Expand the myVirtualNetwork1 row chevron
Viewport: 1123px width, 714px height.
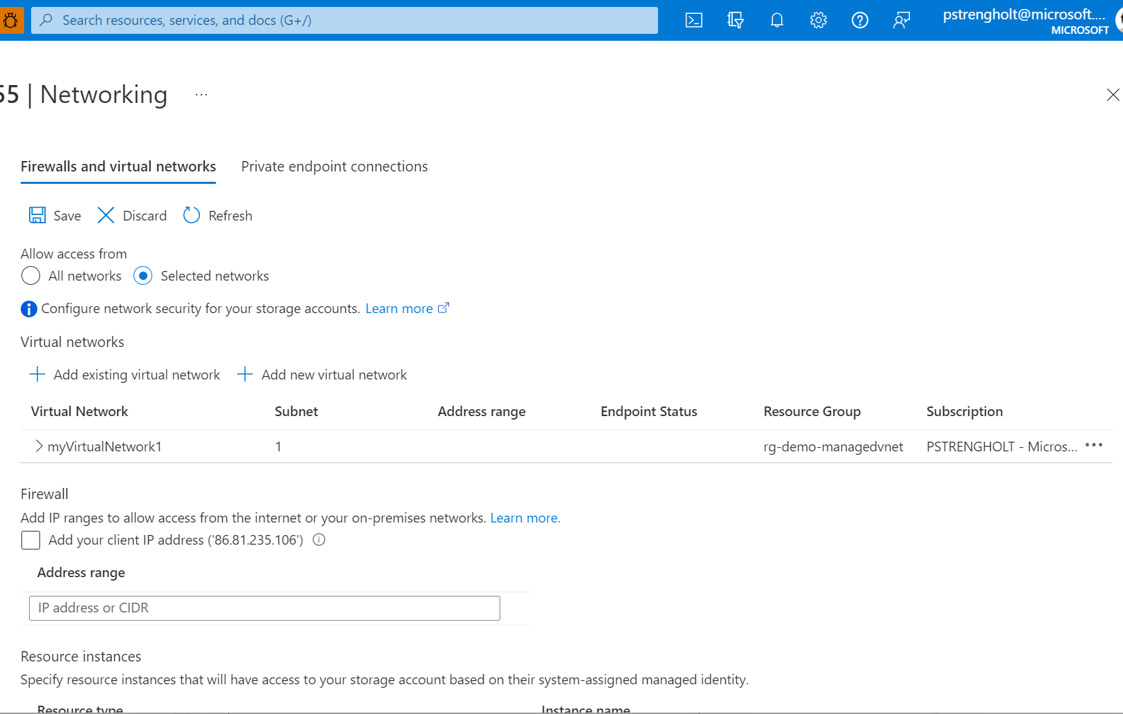pyautogui.click(x=39, y=447)
